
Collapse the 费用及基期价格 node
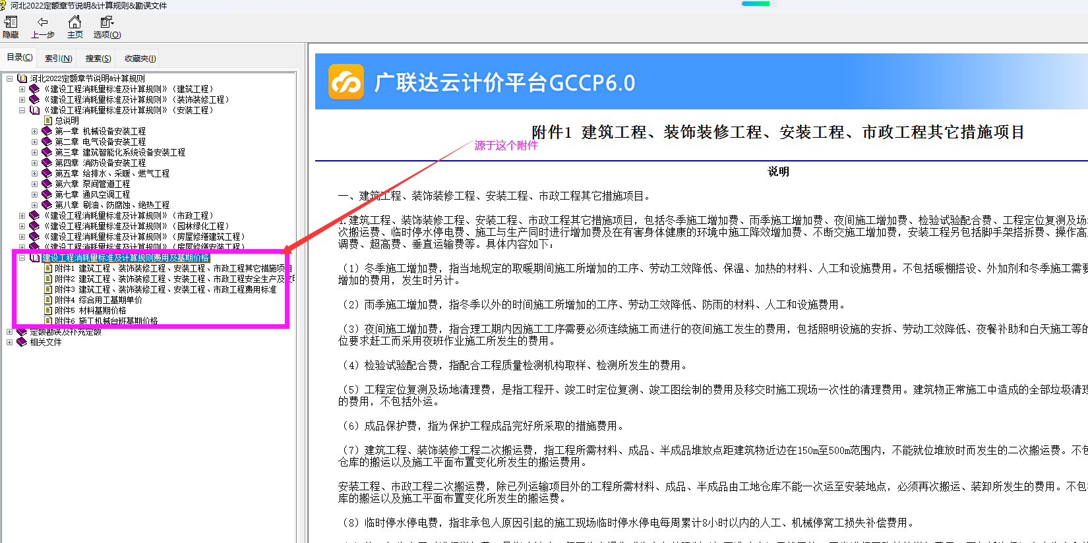point(22,258)
